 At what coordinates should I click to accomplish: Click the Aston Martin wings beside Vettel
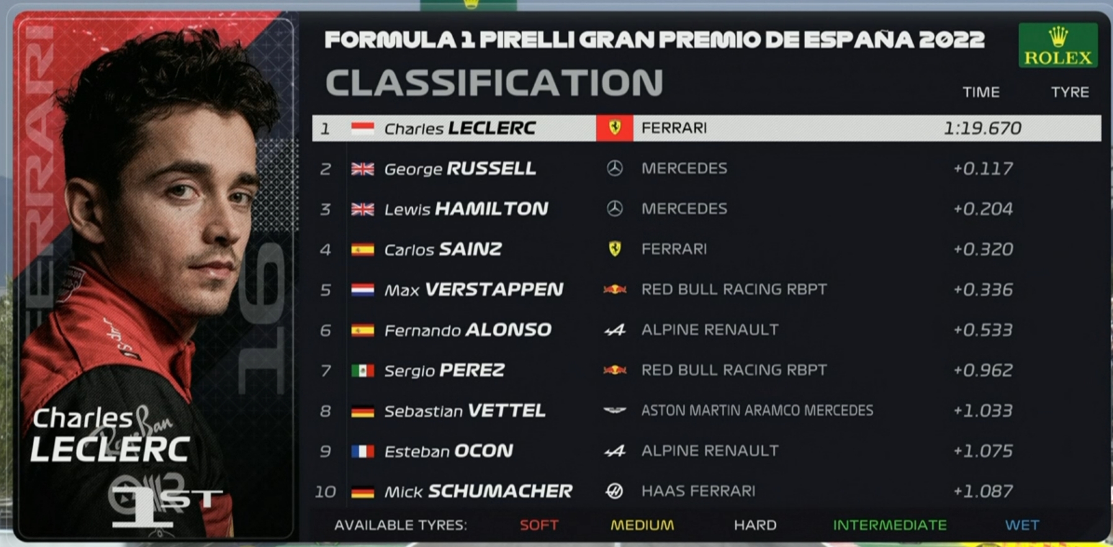coord(615,410)
